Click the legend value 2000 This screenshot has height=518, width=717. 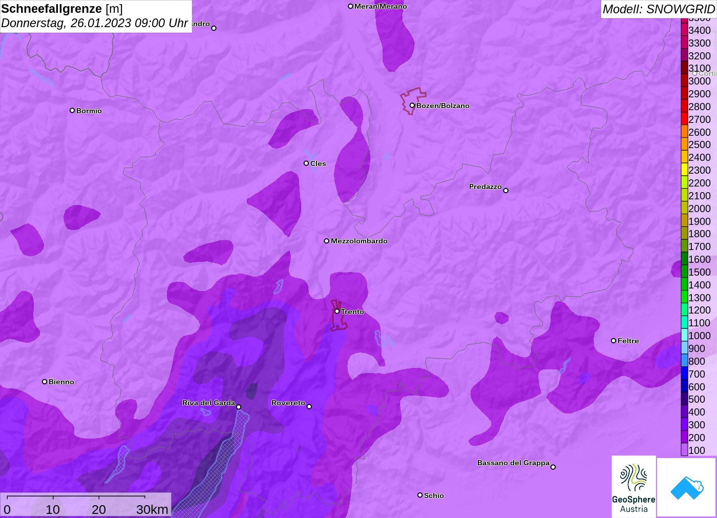(700, 209)
